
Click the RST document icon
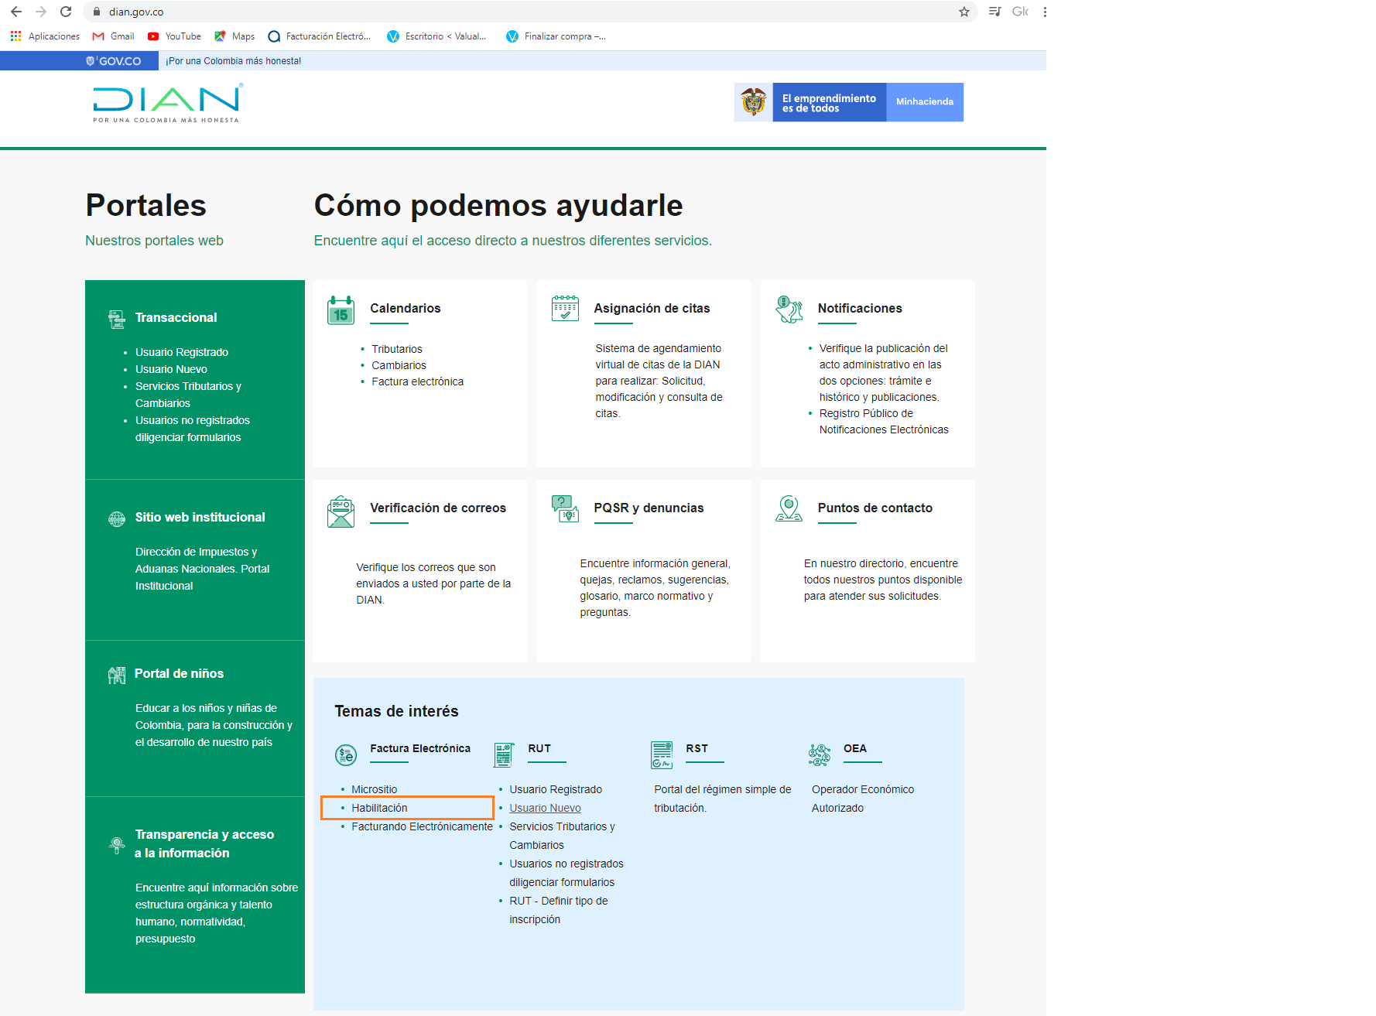(662, 754)
